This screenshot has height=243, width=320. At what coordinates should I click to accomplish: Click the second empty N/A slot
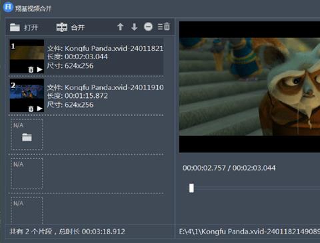tap(27, 173)
